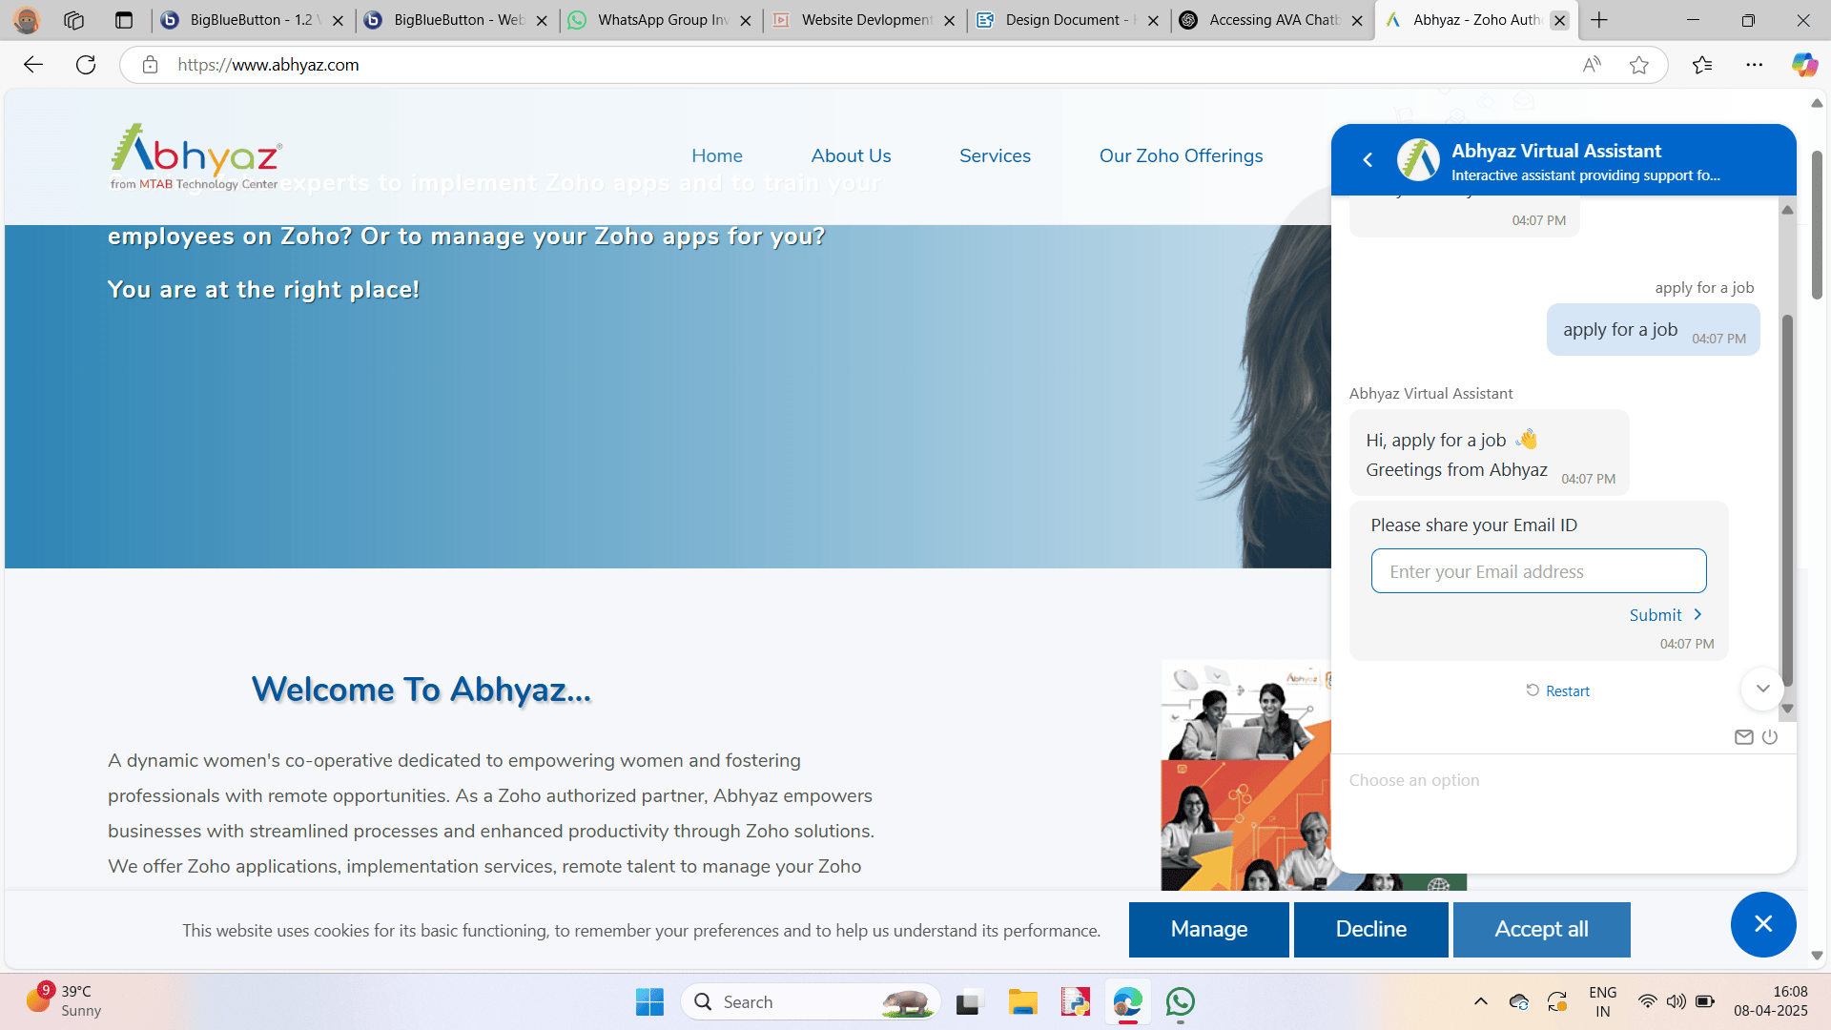Close the WhatsApp Group Inv tab
Image resolution: width=1831 pixels, height=1030 pixels.
(x=746, y=20)
